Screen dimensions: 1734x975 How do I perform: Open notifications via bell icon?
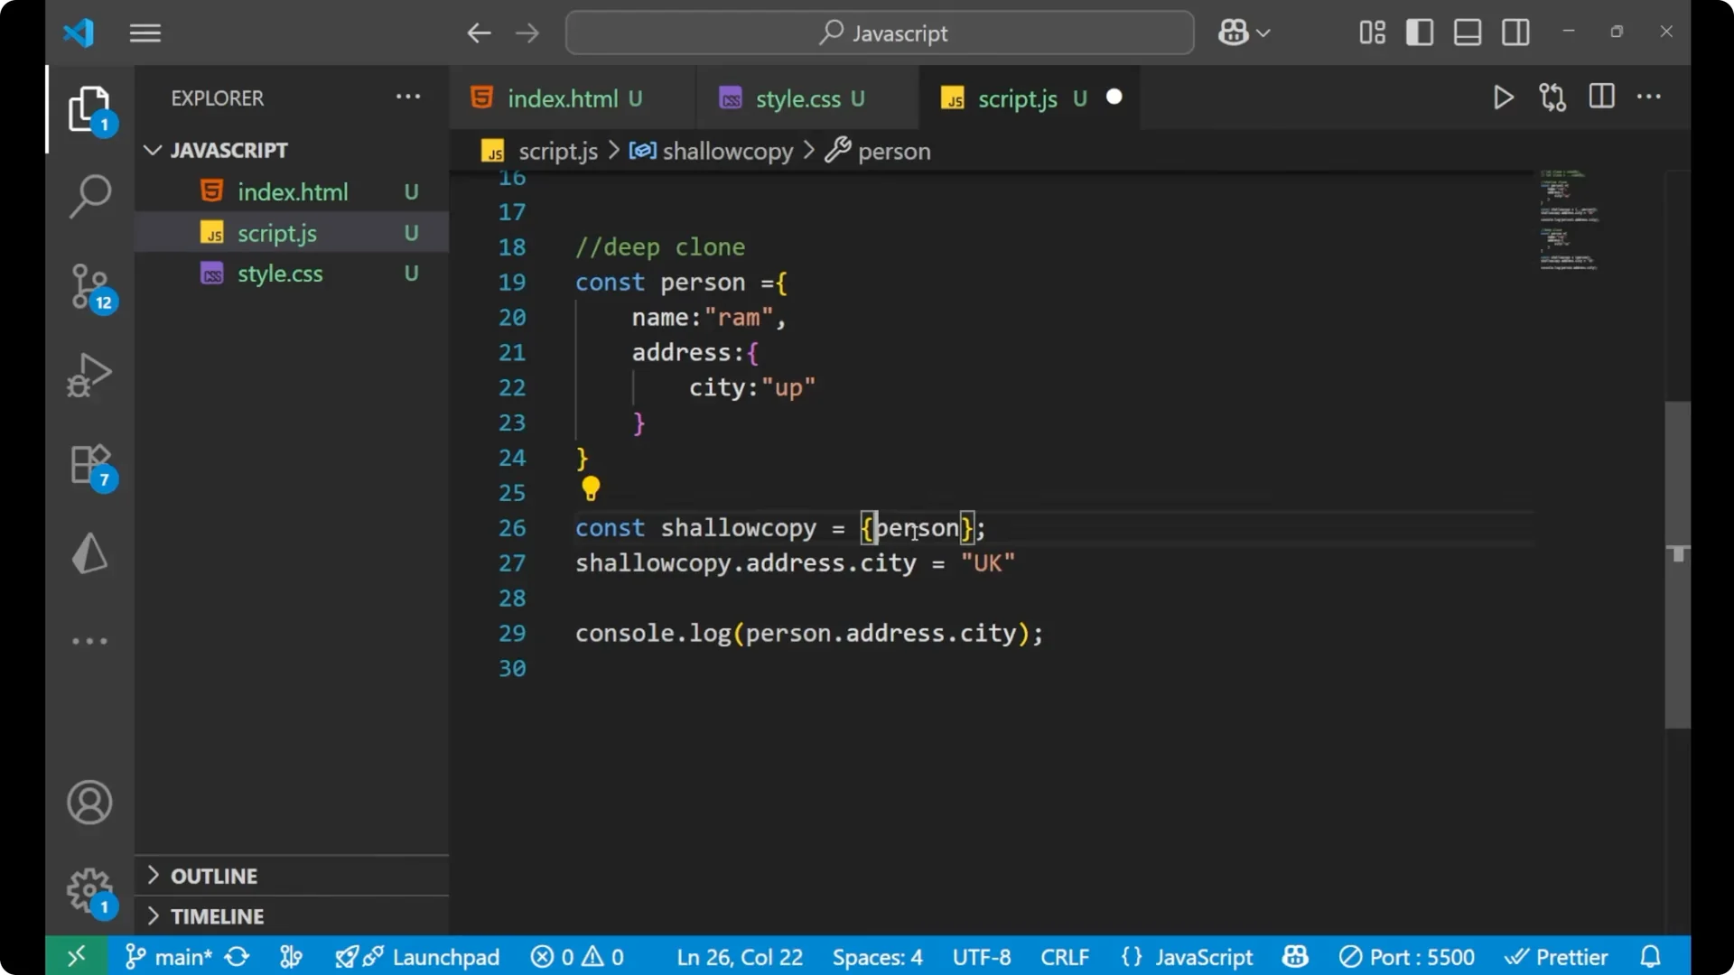click(x=1650, y=956)
